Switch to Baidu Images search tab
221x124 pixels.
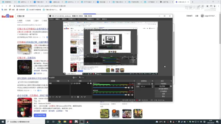pos(36,21)
